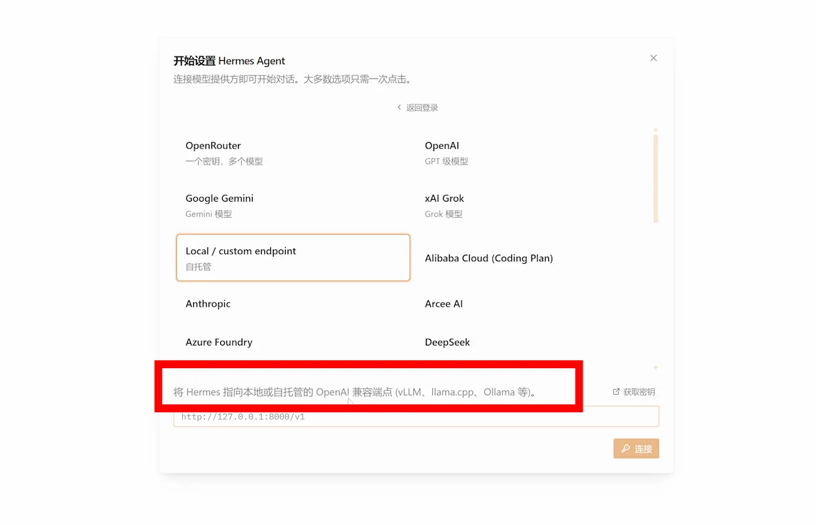
Task: Open the 获取密钥 get key link
Action: click(634, 391)
